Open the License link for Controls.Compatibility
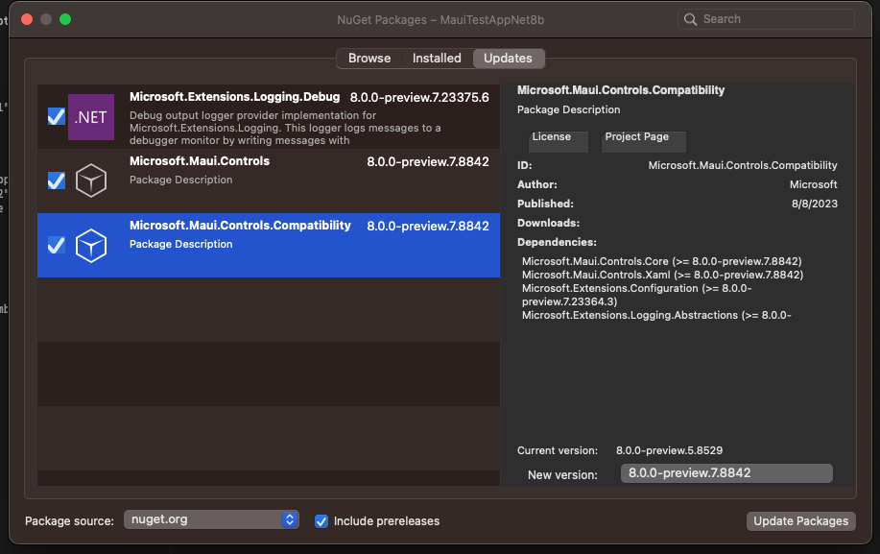Viewport: 880px width, 554px height. pyautogui.click(x=558, y=140)
